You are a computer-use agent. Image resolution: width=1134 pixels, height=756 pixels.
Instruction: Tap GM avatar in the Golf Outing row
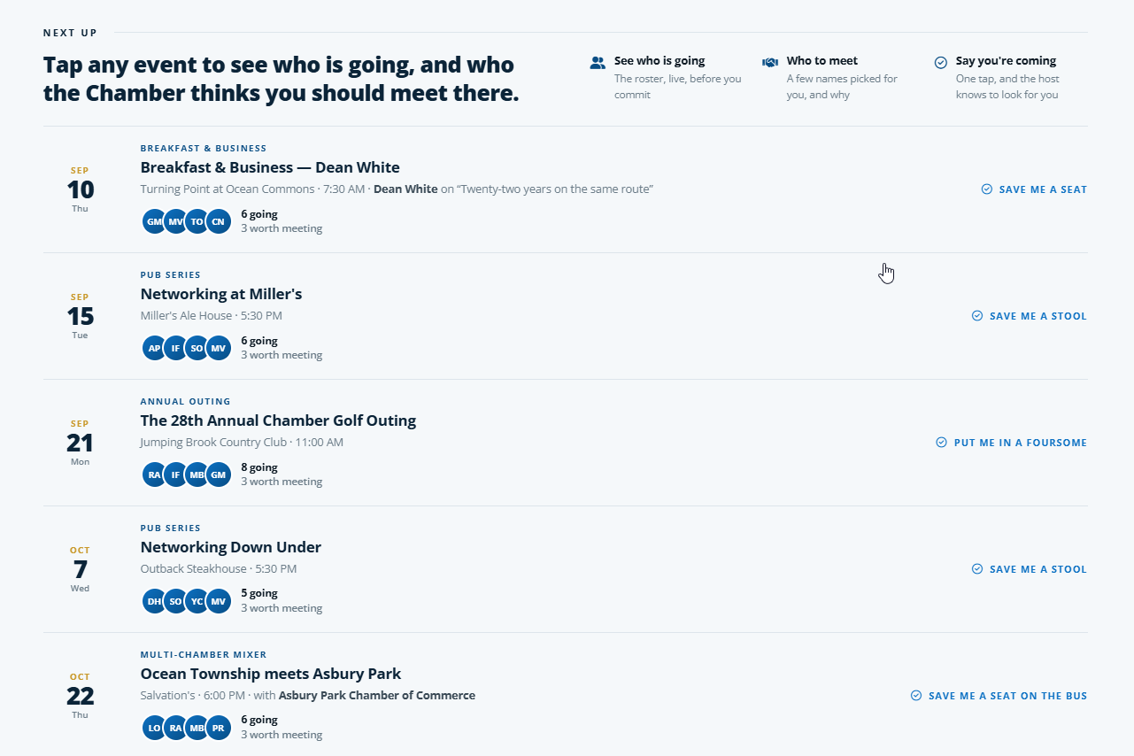coord(219,474)
